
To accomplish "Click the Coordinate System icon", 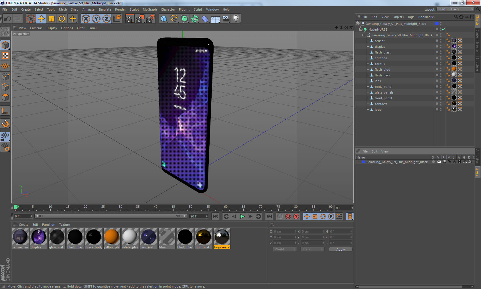I will click(x=117, y=19).
